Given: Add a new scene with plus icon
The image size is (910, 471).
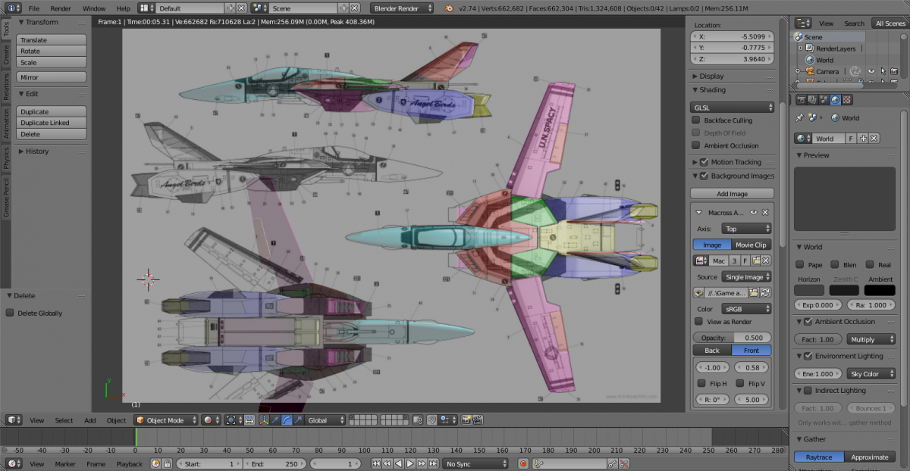Looking at the screenshot, I should pos(344,8).
